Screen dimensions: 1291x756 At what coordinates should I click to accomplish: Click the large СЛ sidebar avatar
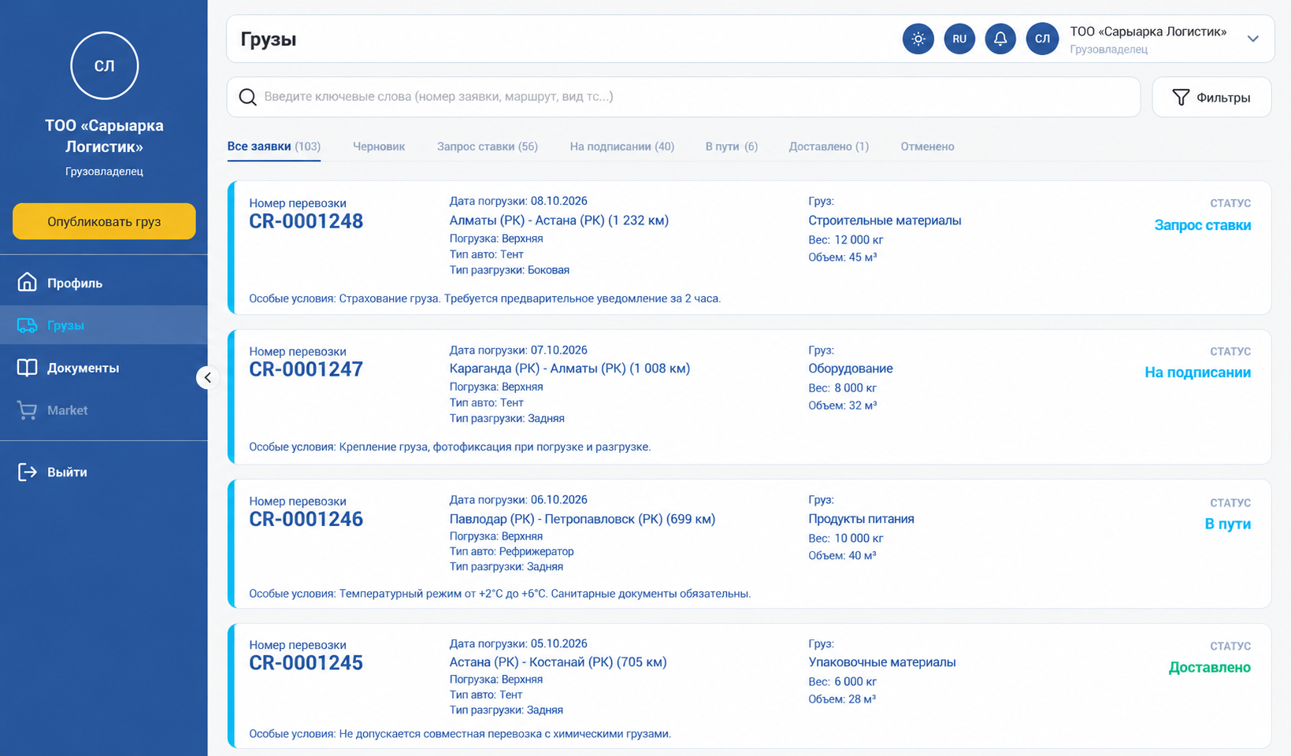(x=105, y=65)
